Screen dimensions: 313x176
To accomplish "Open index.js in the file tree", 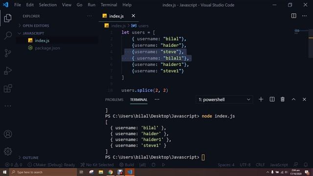I will click(42, 41).
